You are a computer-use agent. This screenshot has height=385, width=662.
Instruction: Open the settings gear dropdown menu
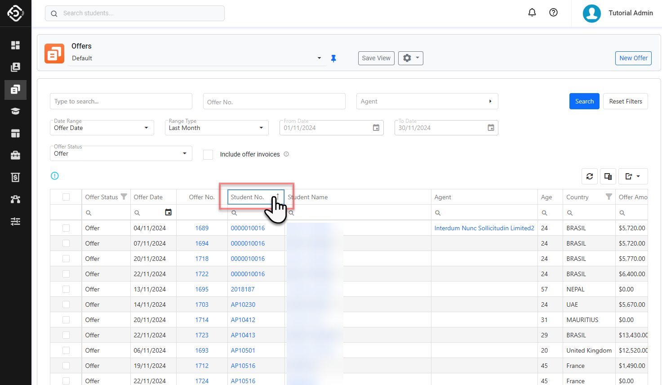(x=410, y=58)
